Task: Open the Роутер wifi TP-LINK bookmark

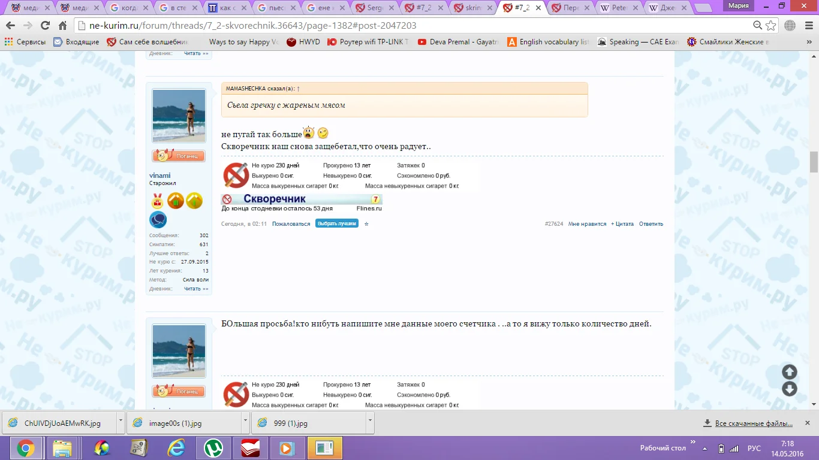Action: 368,42
